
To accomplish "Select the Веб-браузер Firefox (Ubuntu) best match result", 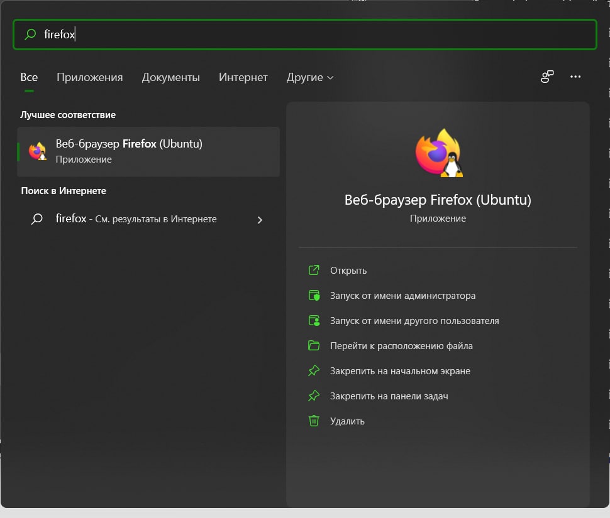I will [148, 151].
